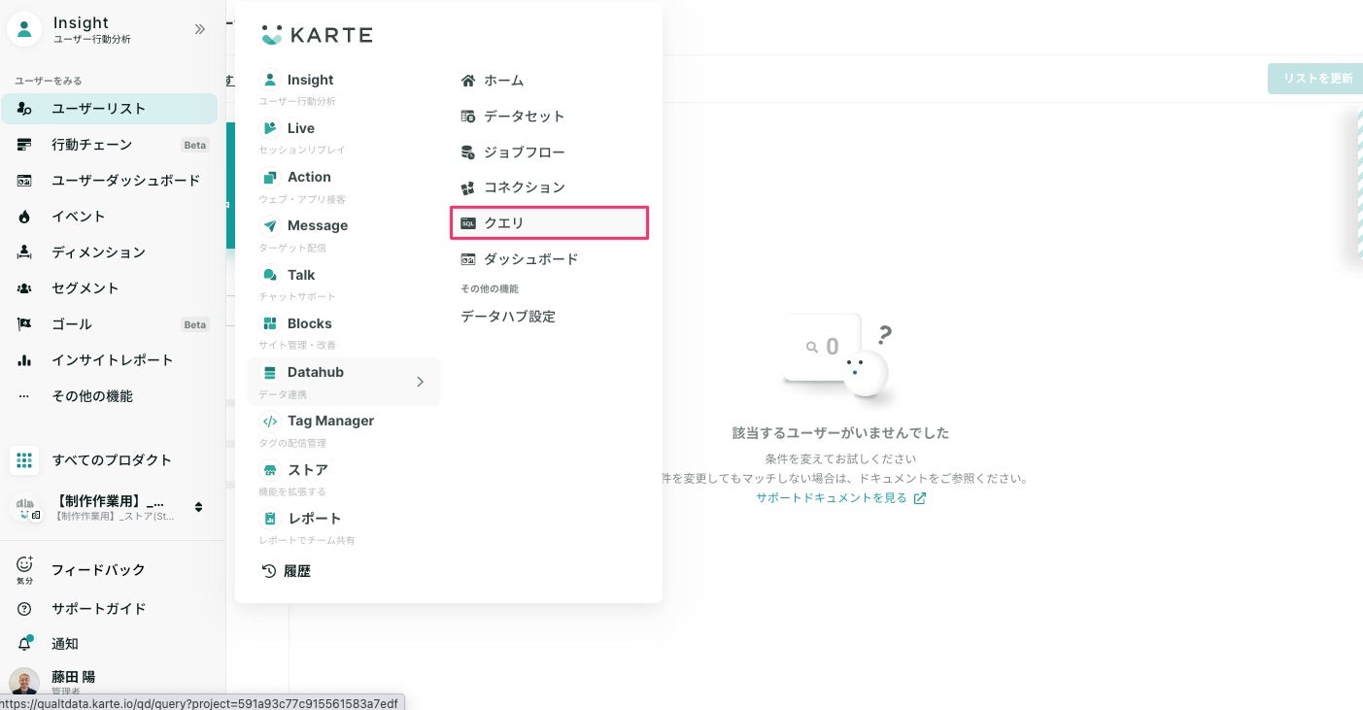Screen dimensions: 1363x710
Task: Click the コネクション icon
Action: pos(468,187)
